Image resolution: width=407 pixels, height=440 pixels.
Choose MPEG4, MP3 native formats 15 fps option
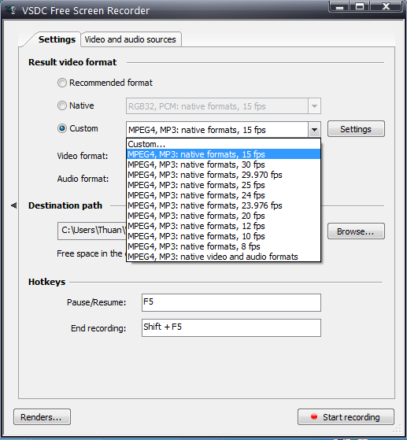(224, 154)
